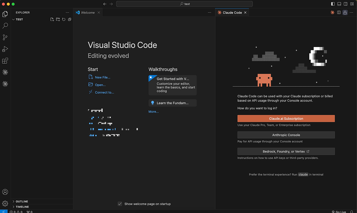This screenshot has height=213, width=357.
Task: Open the Search view in activity bar
Action: click(x=5, y=26)
